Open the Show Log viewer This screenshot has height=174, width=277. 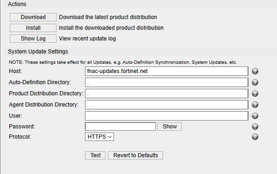33,39
